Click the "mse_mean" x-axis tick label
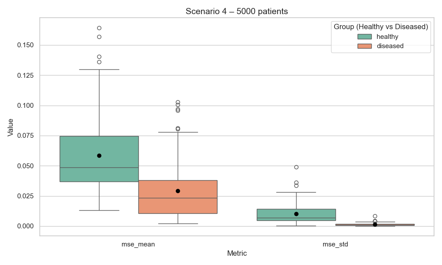The width and height of the screenshot is (442, 265). tap(138, 244)
